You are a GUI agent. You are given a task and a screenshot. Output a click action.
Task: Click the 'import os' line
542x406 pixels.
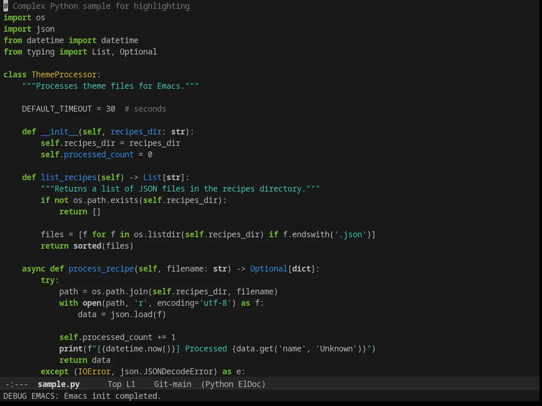(x=24, y=17)
